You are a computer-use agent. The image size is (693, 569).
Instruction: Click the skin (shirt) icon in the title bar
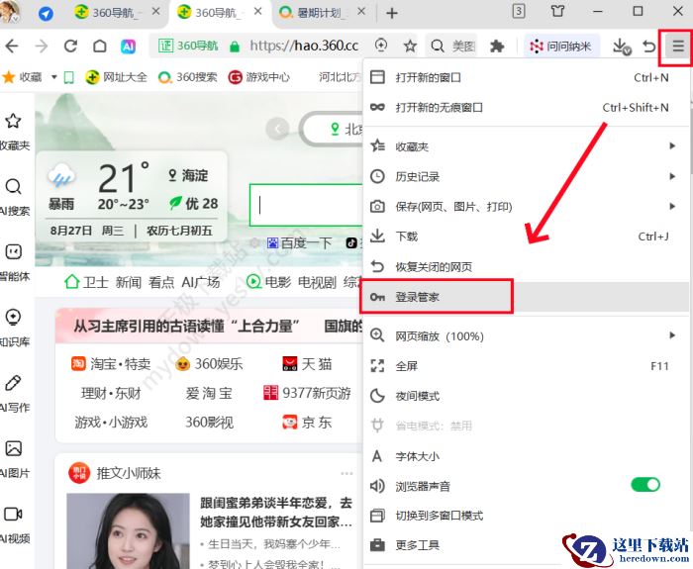click(557, 11)
